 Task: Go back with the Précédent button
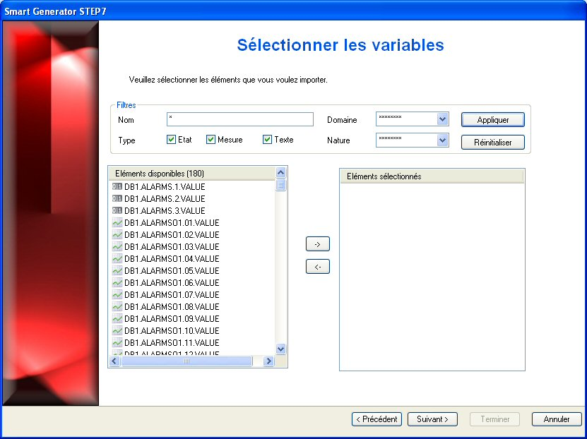[x=376, y=419]
